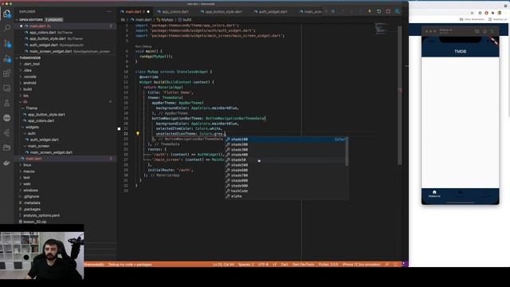
Task: Open the Extensions view in activity bar
Action: coord(7,73)
